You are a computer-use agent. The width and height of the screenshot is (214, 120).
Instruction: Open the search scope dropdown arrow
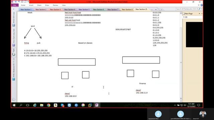202,9
